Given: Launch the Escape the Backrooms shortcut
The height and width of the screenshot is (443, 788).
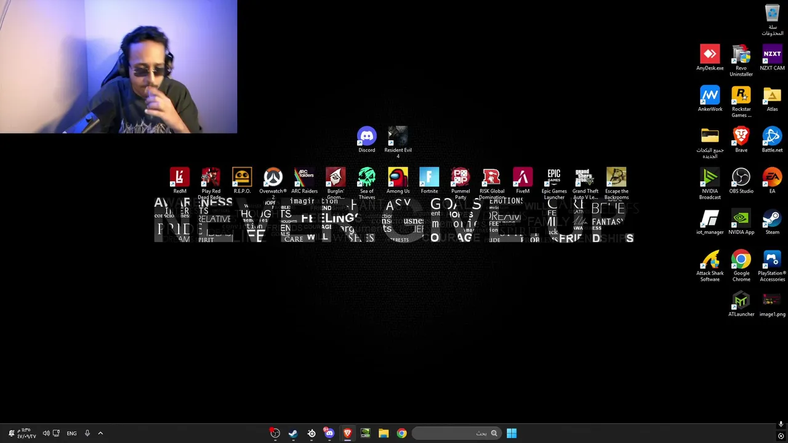Looking at the screenshot, I should (616, 183).
